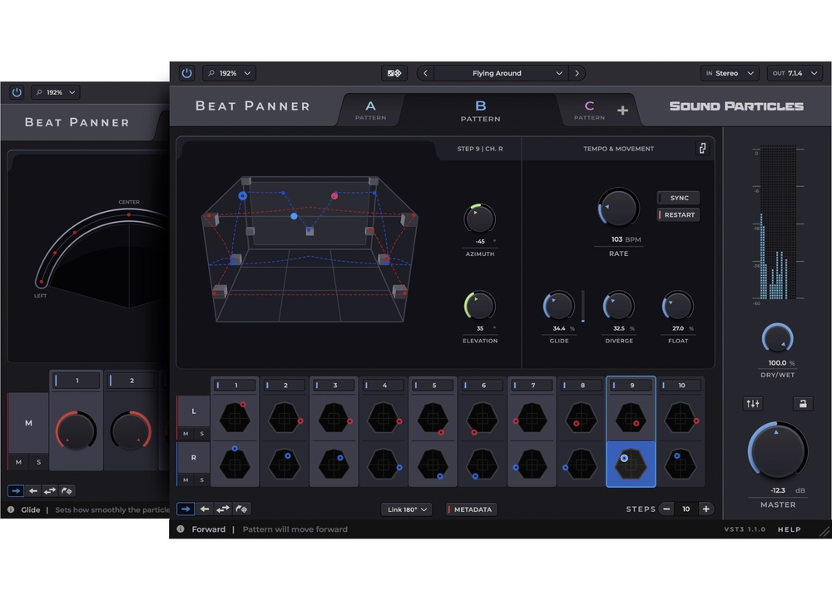Click the step 10 header button

click(681, 386)
